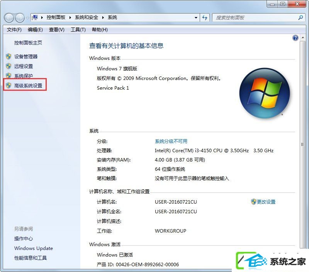Select the 系统和安全 breadcrumb
The height and width of the screenshot is (272, 309).
[86, 17]
